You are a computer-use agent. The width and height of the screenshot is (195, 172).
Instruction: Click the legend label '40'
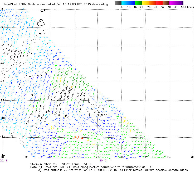click(169, 7)
